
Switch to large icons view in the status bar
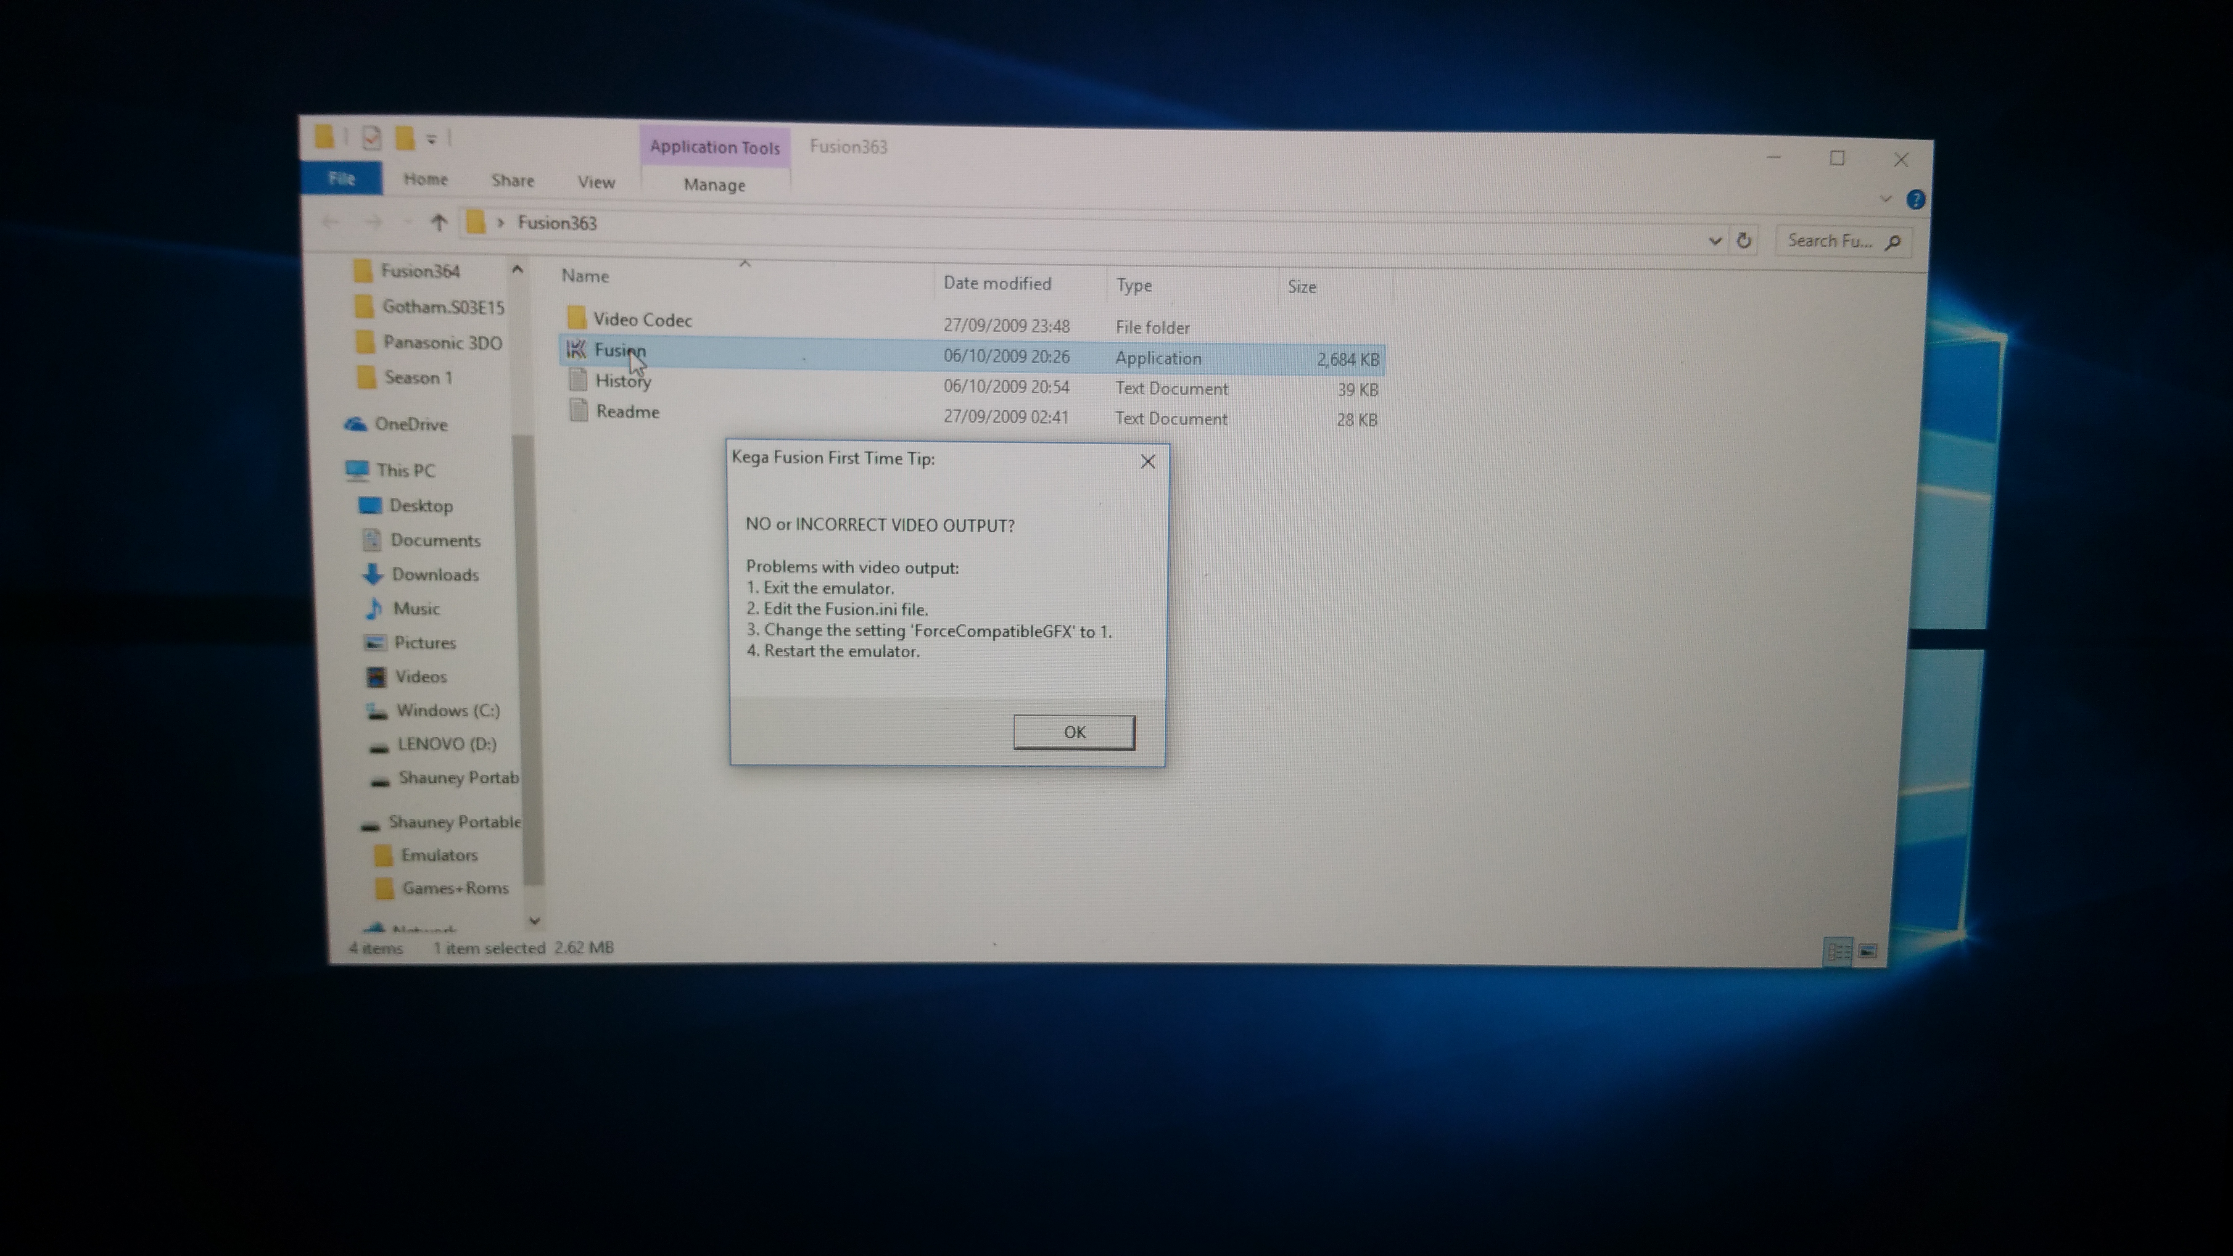(x=1868, y=951)
